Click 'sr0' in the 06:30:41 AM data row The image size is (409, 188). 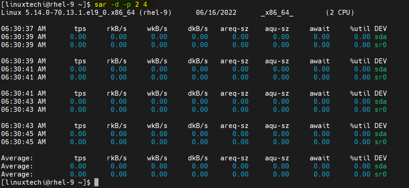(381, 77)
